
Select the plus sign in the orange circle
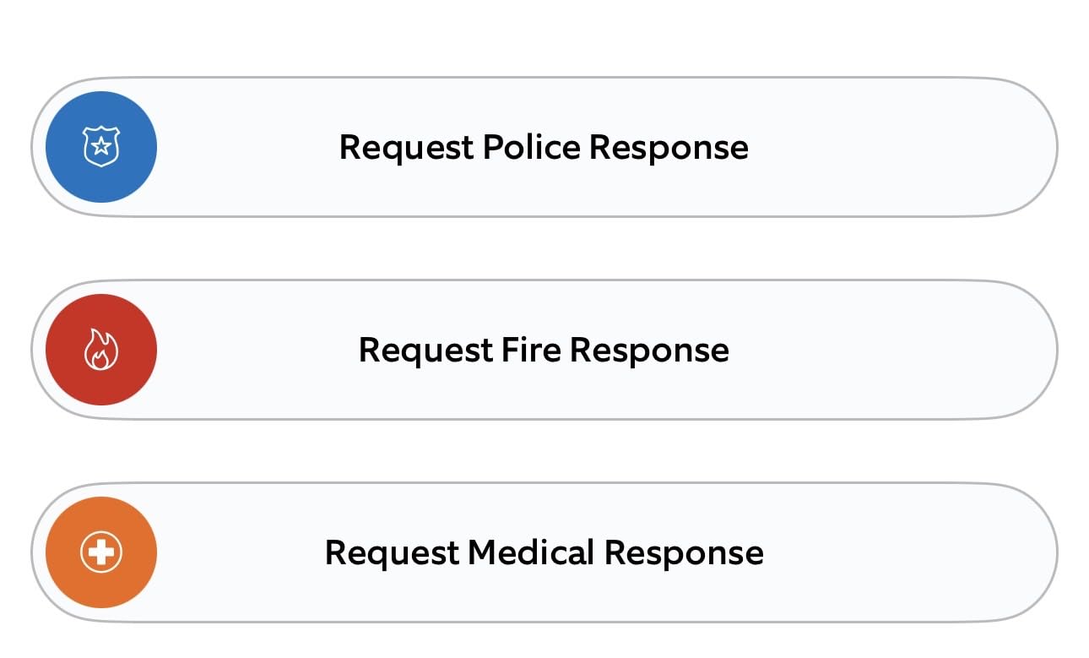click(101, 552)
